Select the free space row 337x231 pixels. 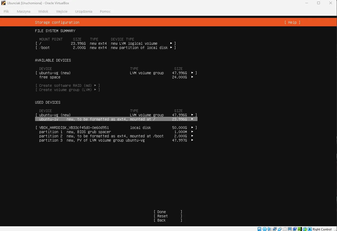click(116, 77)
